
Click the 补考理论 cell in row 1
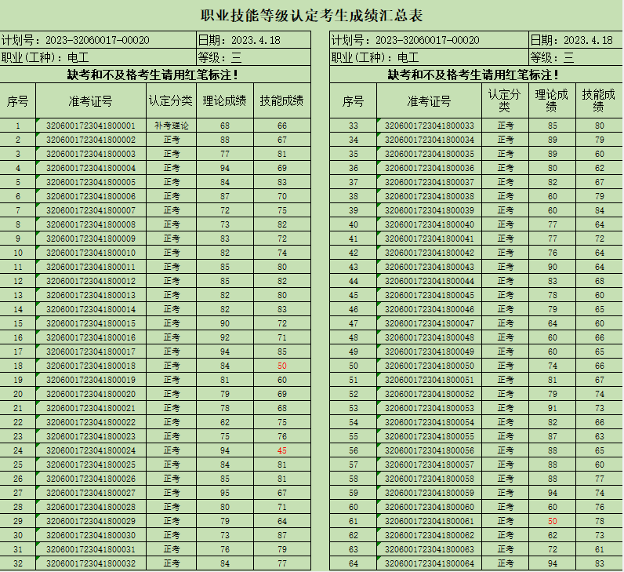click(171, 126)
